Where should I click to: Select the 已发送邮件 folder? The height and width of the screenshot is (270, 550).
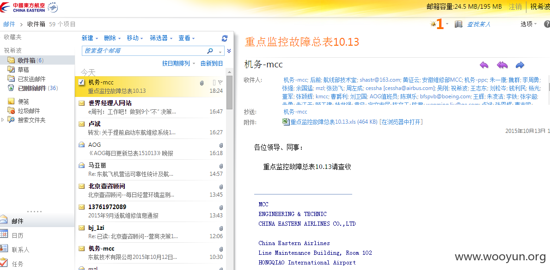tap(31, 79)
